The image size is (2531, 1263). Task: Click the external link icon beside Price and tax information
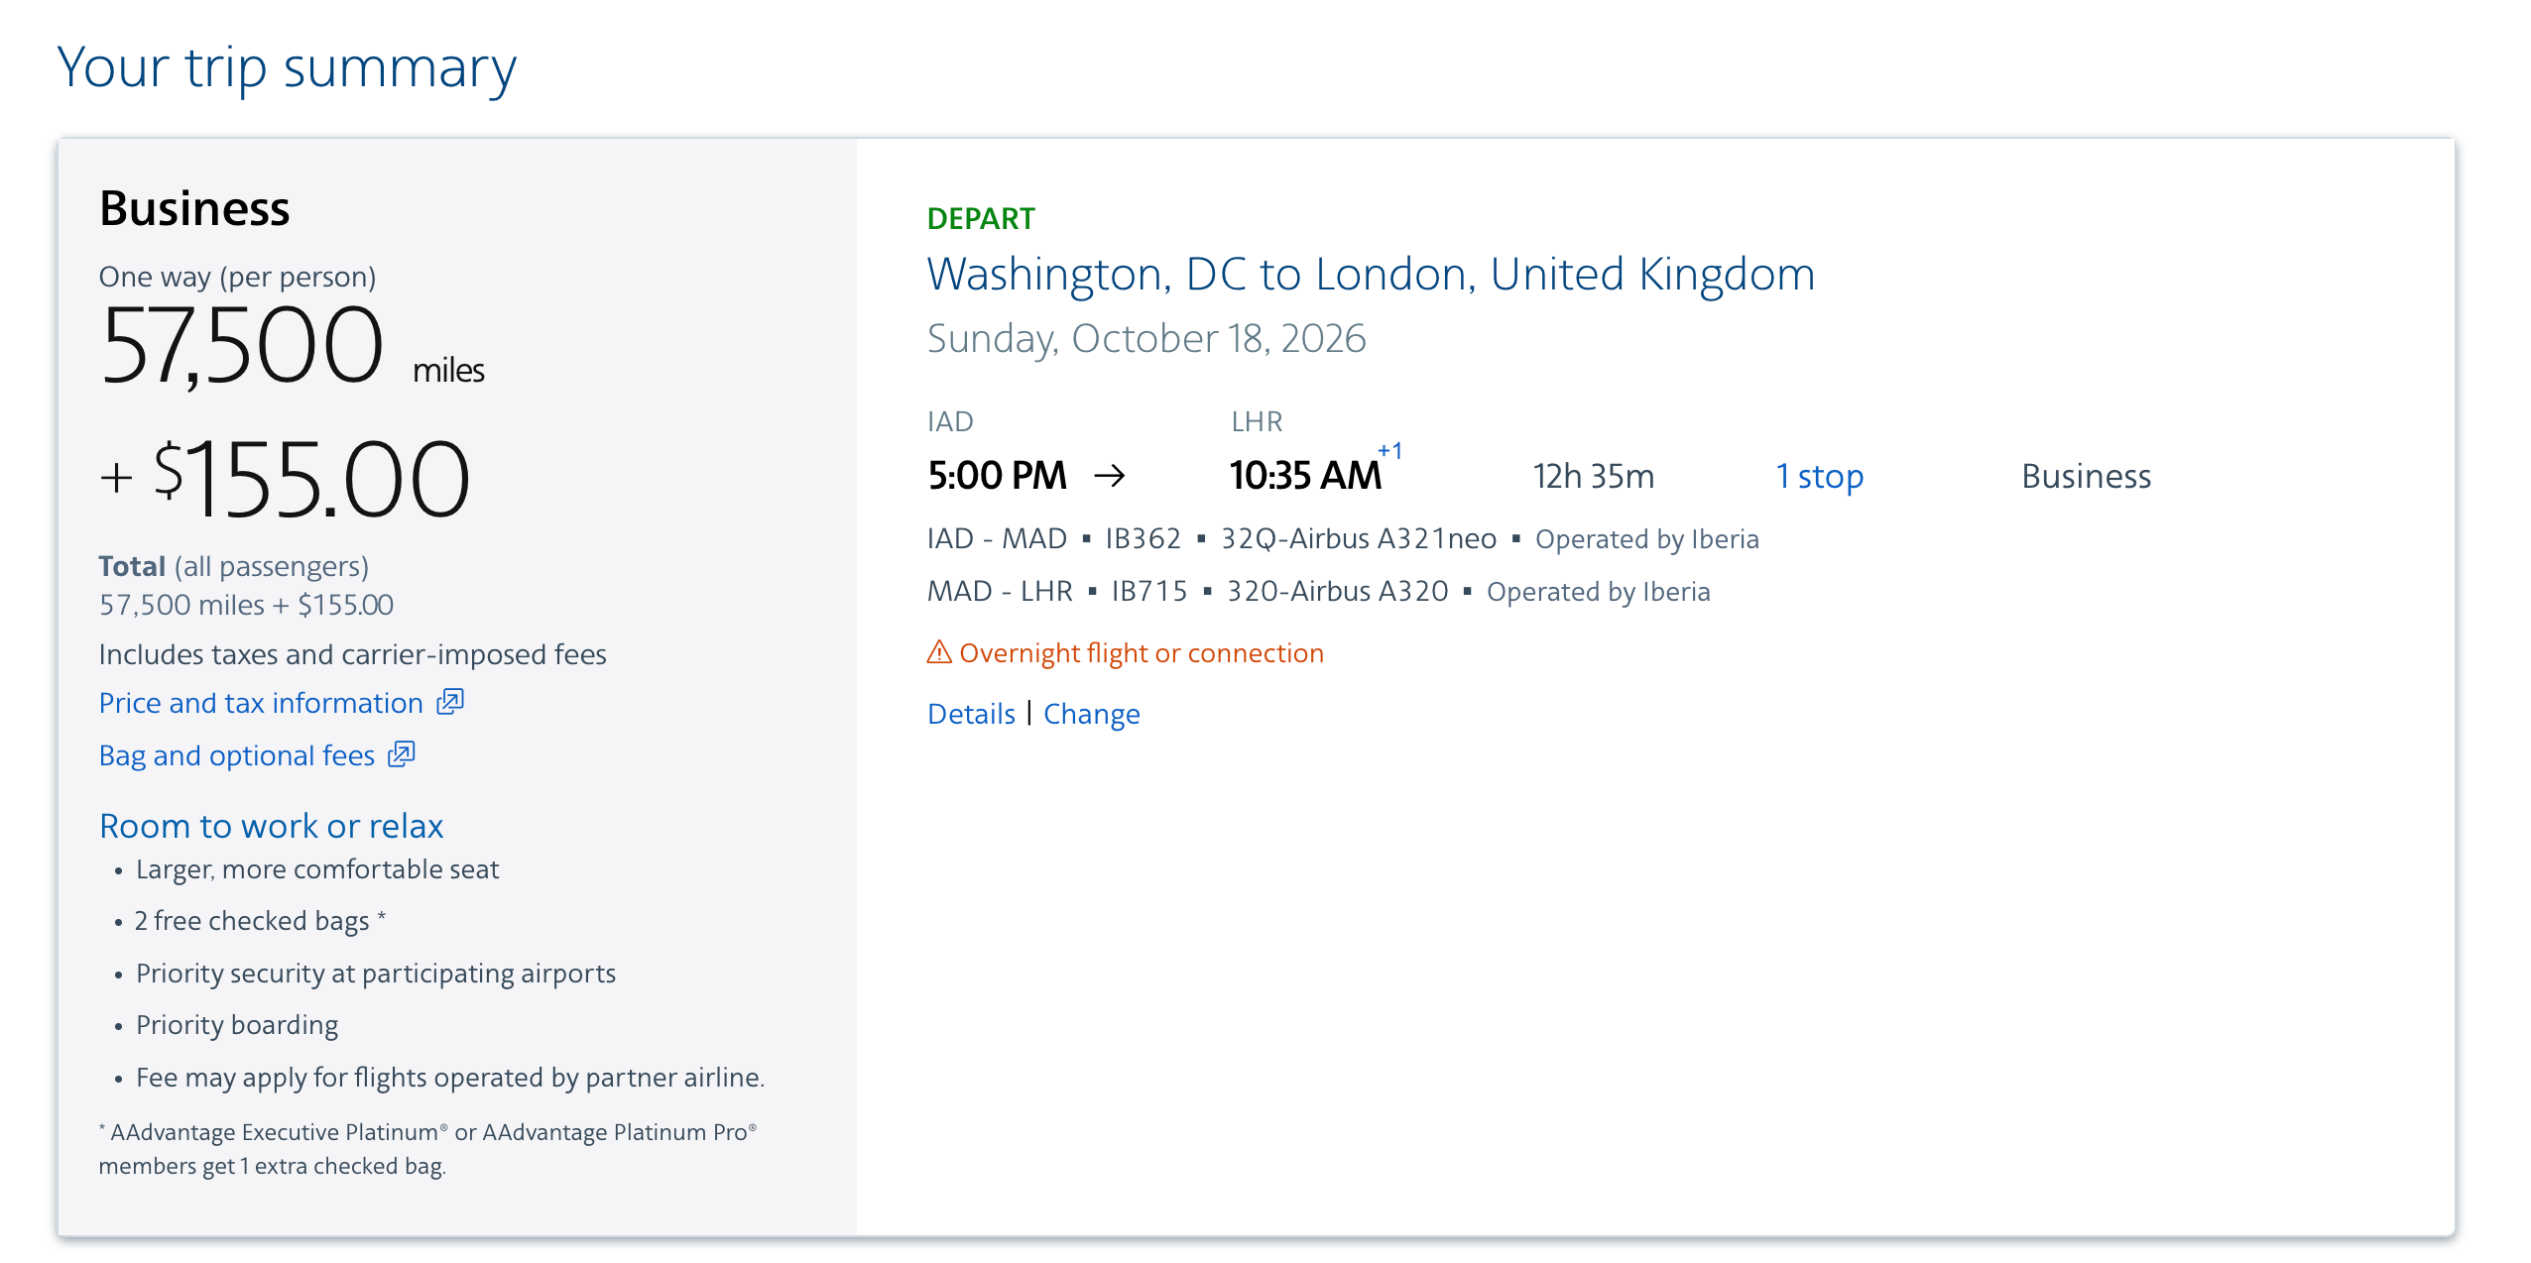tap(448, 701)
